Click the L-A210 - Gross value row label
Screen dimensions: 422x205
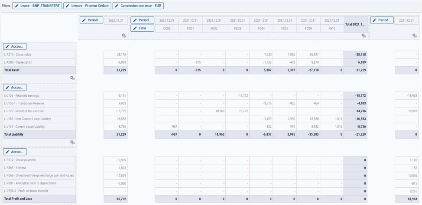tap(39, 55)
